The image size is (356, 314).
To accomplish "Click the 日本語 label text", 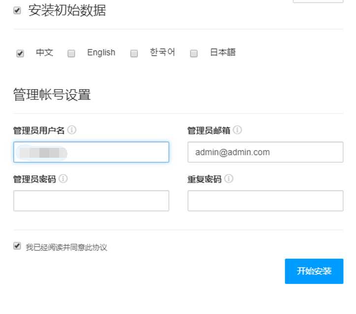I will point(223,53).
